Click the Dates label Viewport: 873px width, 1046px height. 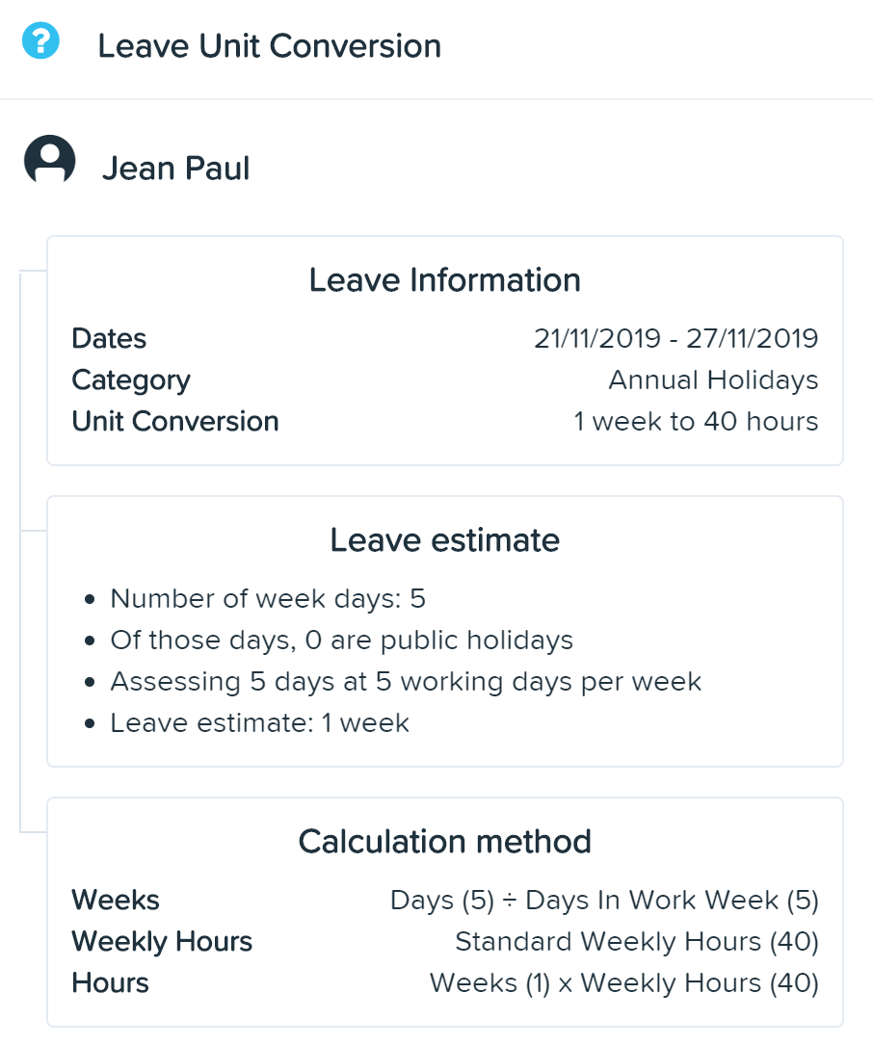click(x=110, y=338)
